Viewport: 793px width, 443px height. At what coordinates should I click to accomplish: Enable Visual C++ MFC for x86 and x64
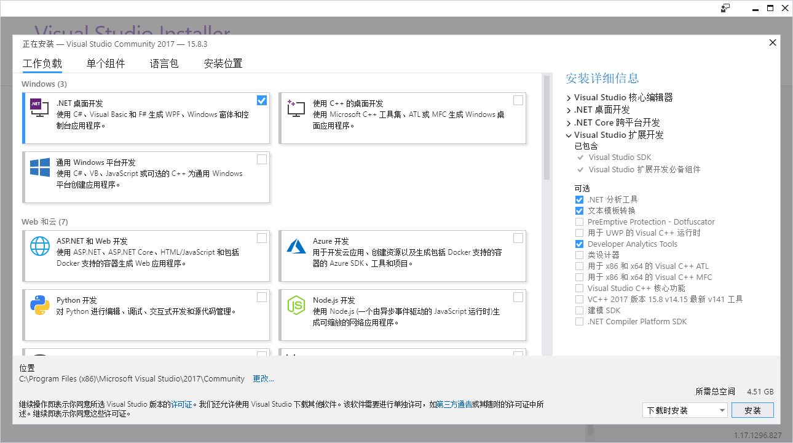[579, 277]
